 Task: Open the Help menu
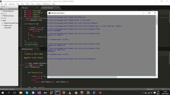[x=53, y=4]
